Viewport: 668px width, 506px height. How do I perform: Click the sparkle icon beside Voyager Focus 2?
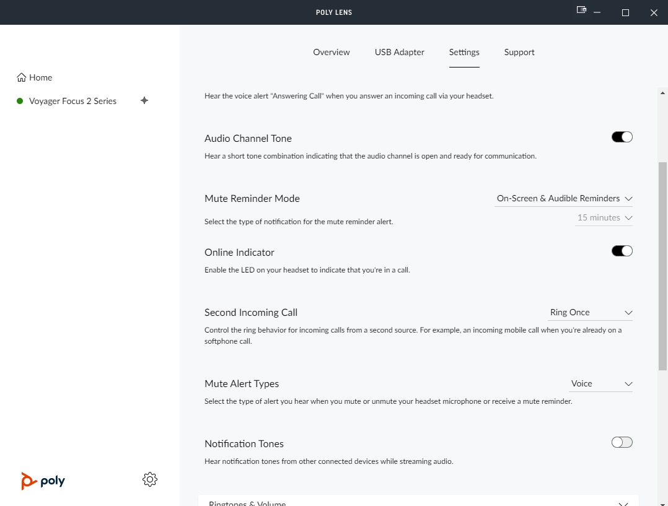tap(144, 100)
